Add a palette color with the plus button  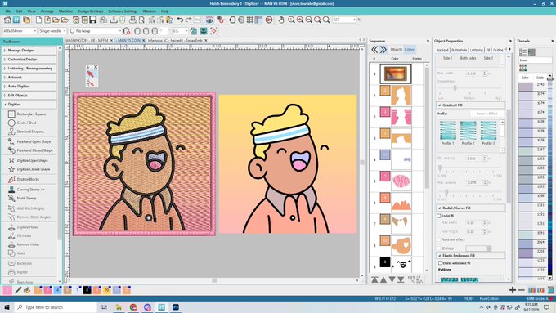pos(513,290)
